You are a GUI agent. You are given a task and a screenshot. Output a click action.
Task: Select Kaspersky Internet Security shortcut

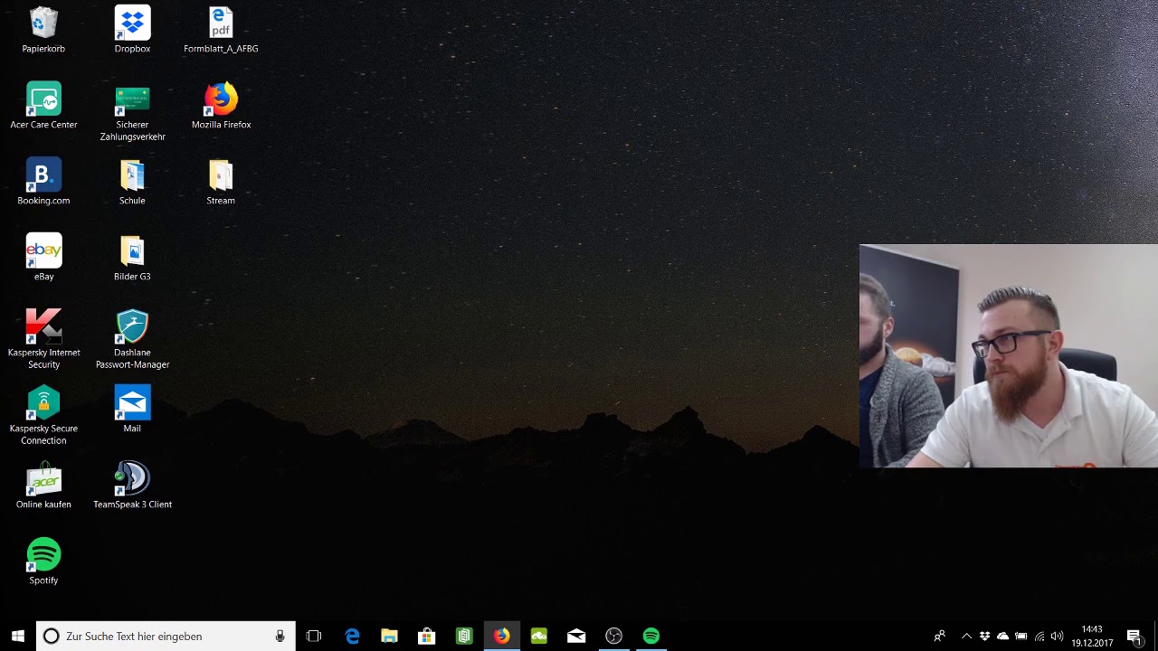coord(43,339)
